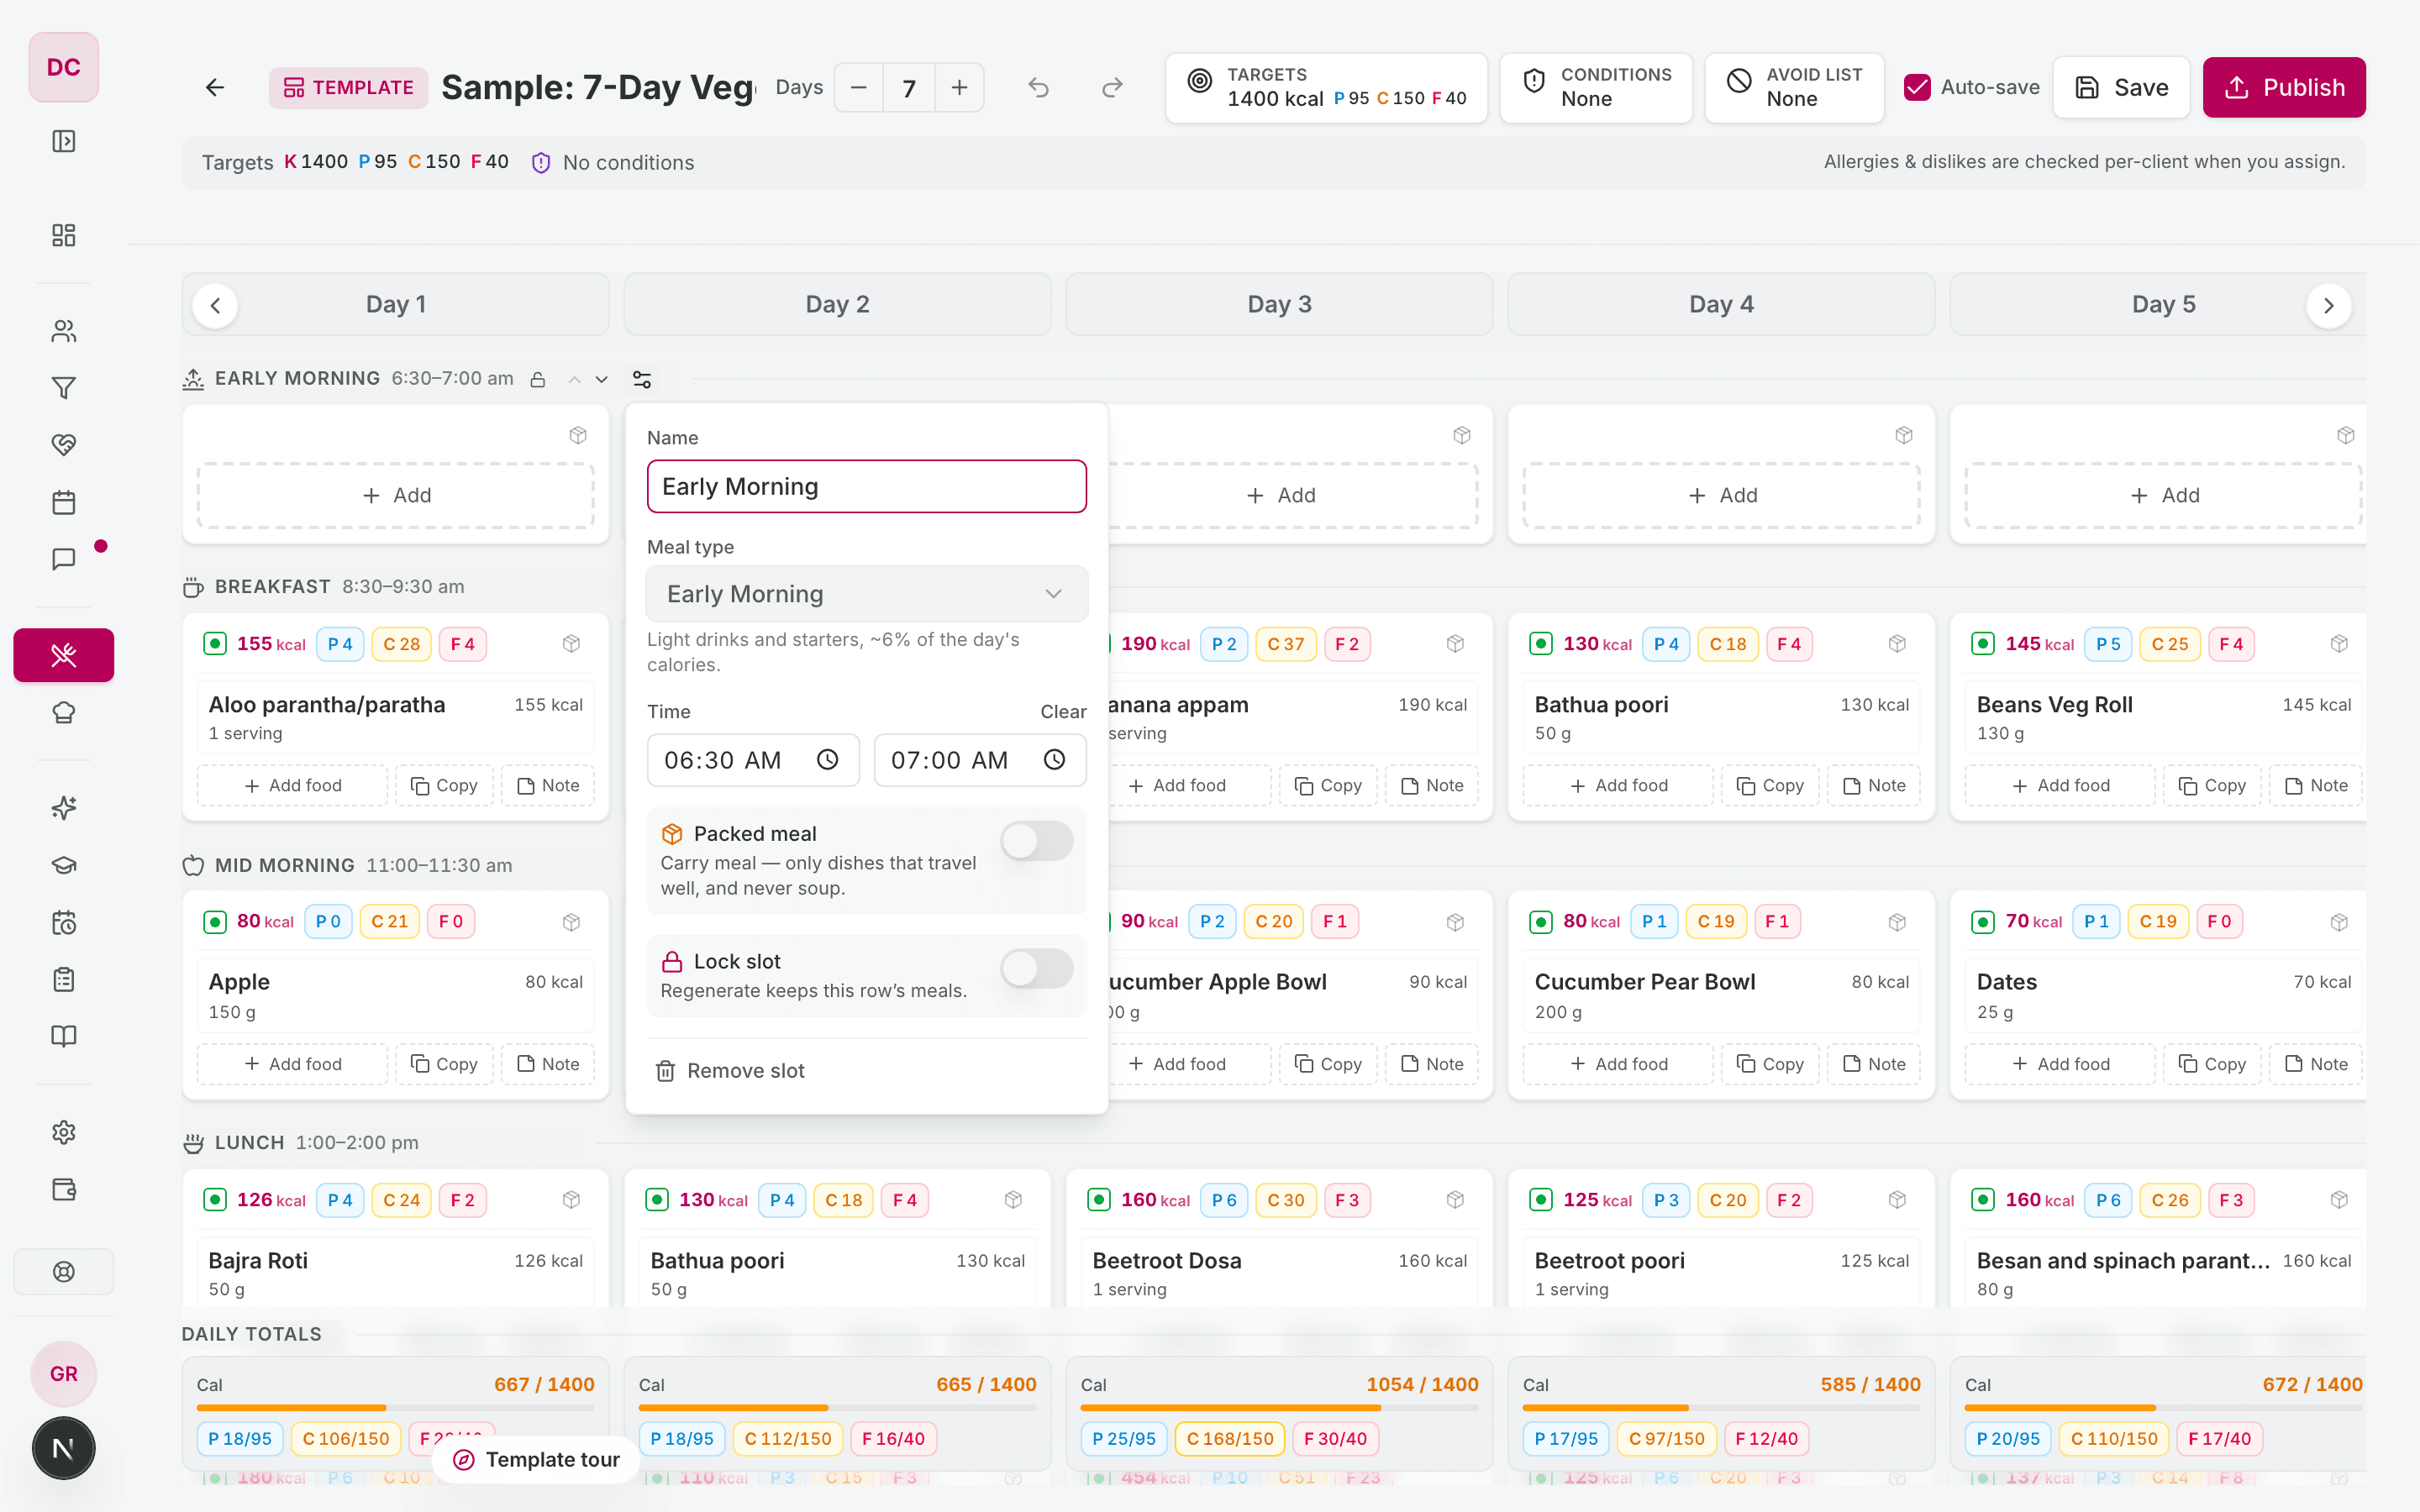The width and height of the screenshot is (2420, 1512).
Task: Select the active meal plans sidebar item
Action: click(64, 655)
